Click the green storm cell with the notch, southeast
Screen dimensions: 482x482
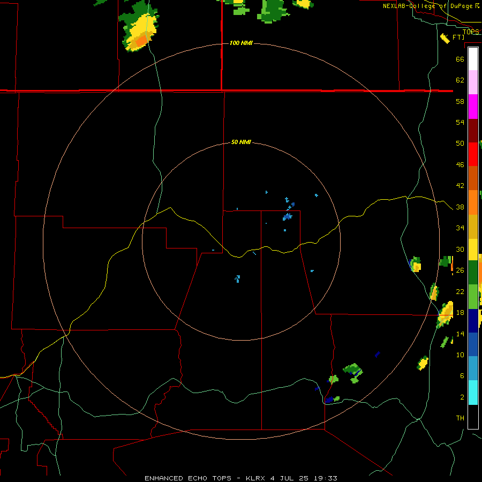coord(353,372)
